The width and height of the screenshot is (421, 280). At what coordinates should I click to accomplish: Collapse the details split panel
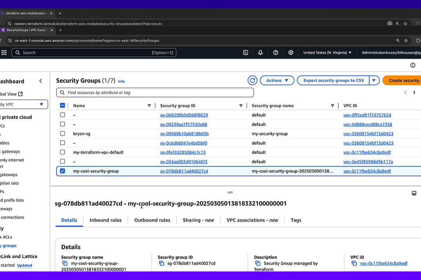pyautogui.click(x=414, y=193)
